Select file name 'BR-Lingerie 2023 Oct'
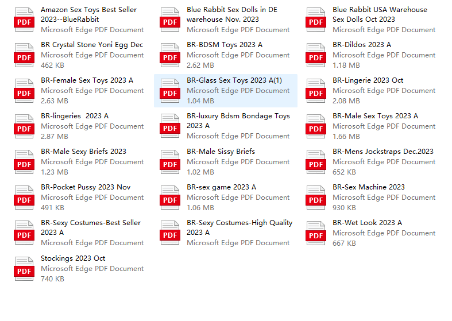 (368, 80)
